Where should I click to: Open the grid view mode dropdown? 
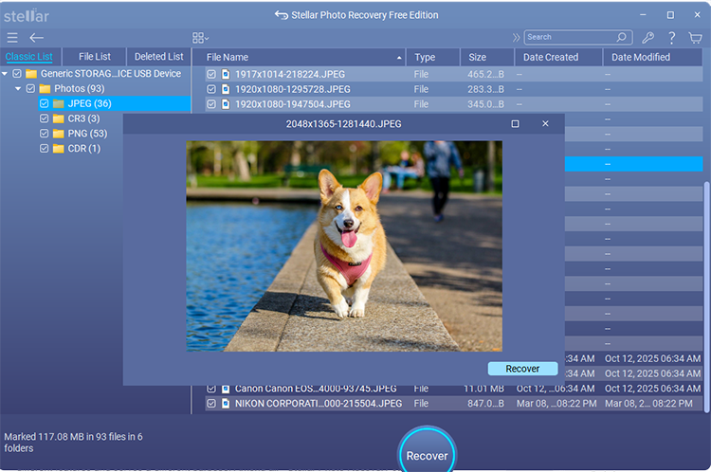click(x=200, y=38)
